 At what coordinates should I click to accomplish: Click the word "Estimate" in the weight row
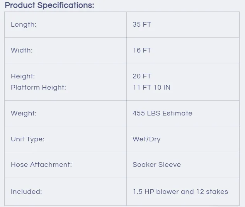pyautogui.click(x=177, y=113)
